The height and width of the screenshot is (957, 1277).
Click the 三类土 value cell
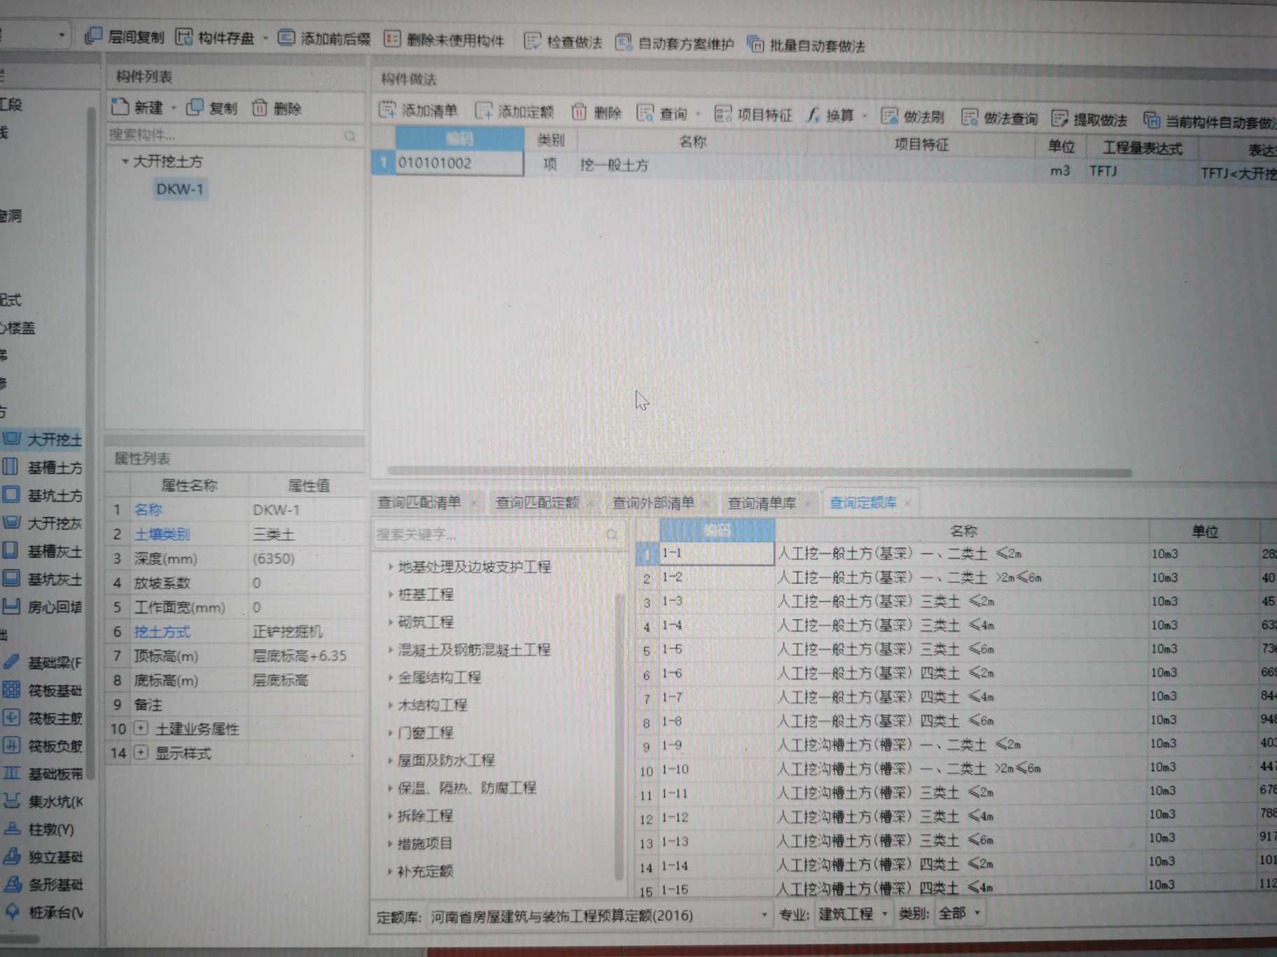(x=305, y=534)
